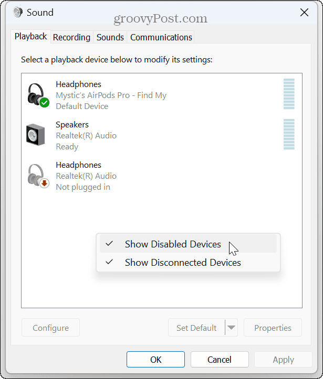Open the Sounds tab
This screenshot has width=323, height=379.
click(x=110, y=37)
